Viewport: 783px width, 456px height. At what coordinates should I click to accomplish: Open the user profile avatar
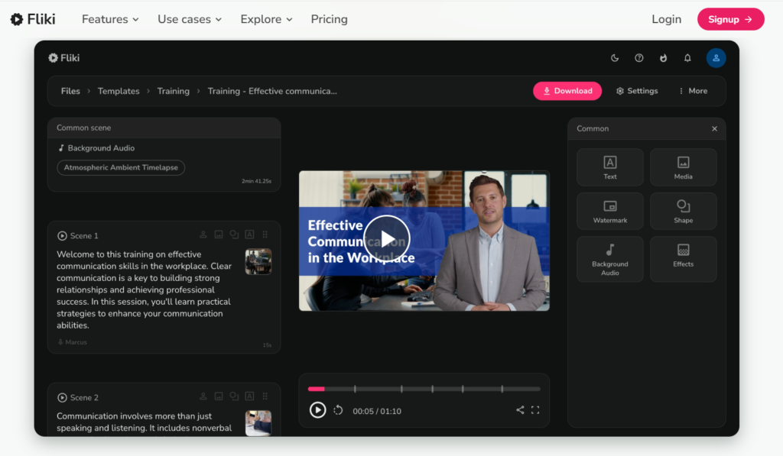(x=716, y=58)
